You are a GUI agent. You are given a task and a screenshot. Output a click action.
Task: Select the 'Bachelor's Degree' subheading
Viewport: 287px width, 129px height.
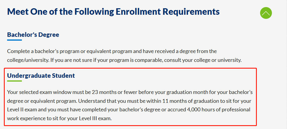pos(33,34)
